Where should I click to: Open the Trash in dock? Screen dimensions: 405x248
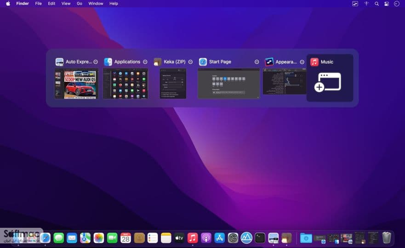coord(387,238)
